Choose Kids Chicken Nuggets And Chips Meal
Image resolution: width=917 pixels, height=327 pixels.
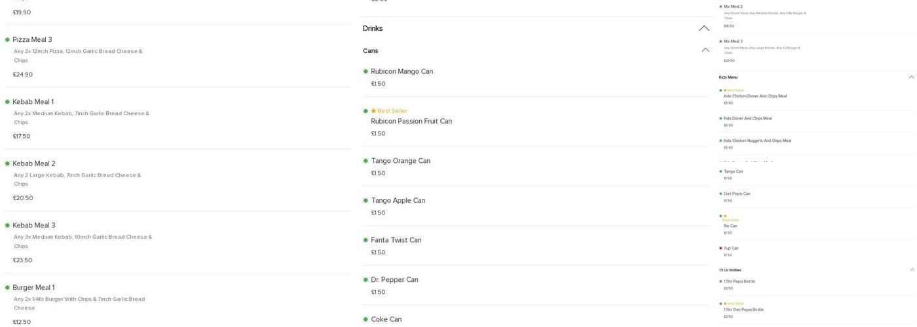click(x=757, y=141)
